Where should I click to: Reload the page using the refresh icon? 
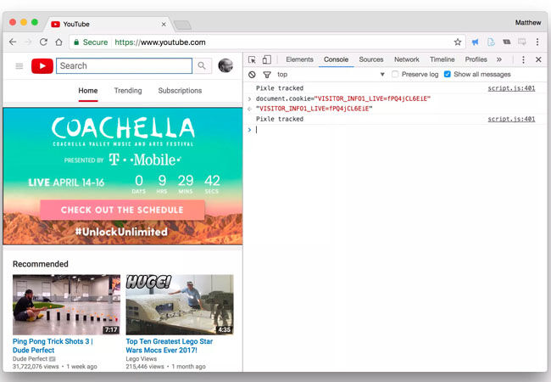43,42
